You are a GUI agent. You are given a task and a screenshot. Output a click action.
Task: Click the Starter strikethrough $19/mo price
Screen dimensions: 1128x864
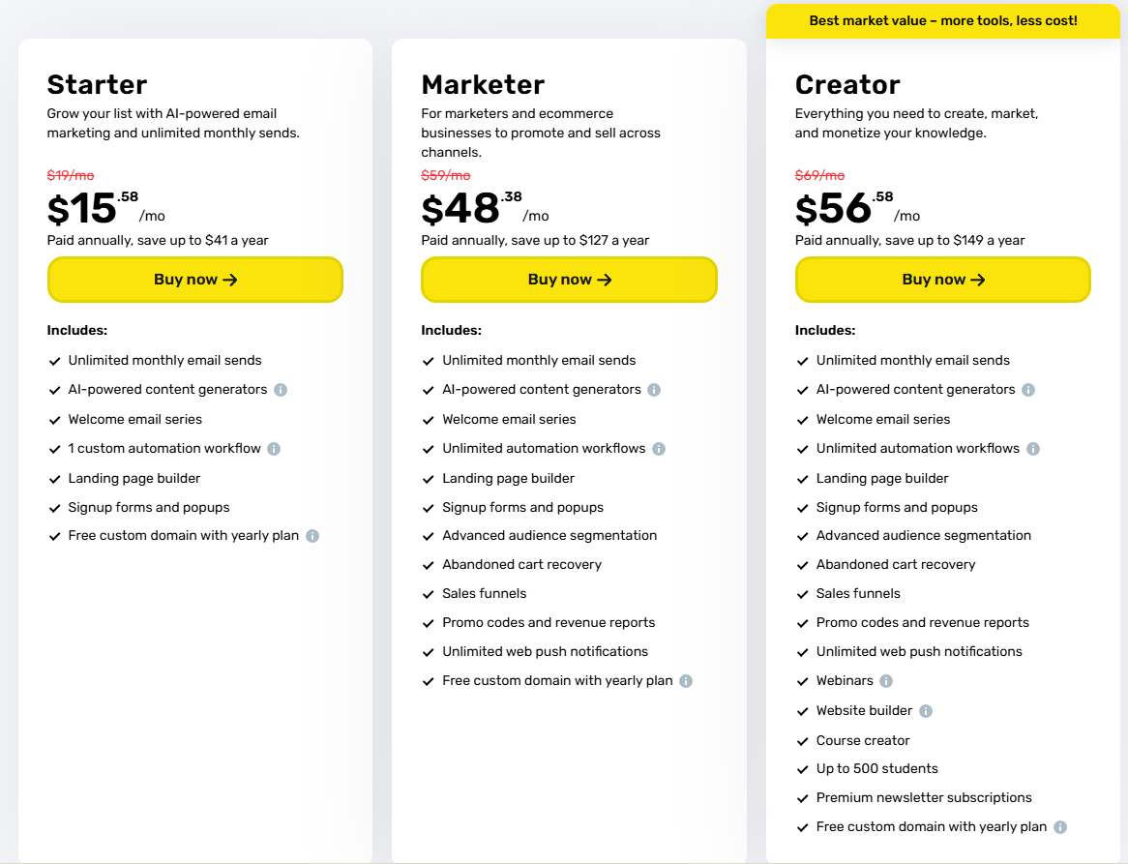pos(71,175)
